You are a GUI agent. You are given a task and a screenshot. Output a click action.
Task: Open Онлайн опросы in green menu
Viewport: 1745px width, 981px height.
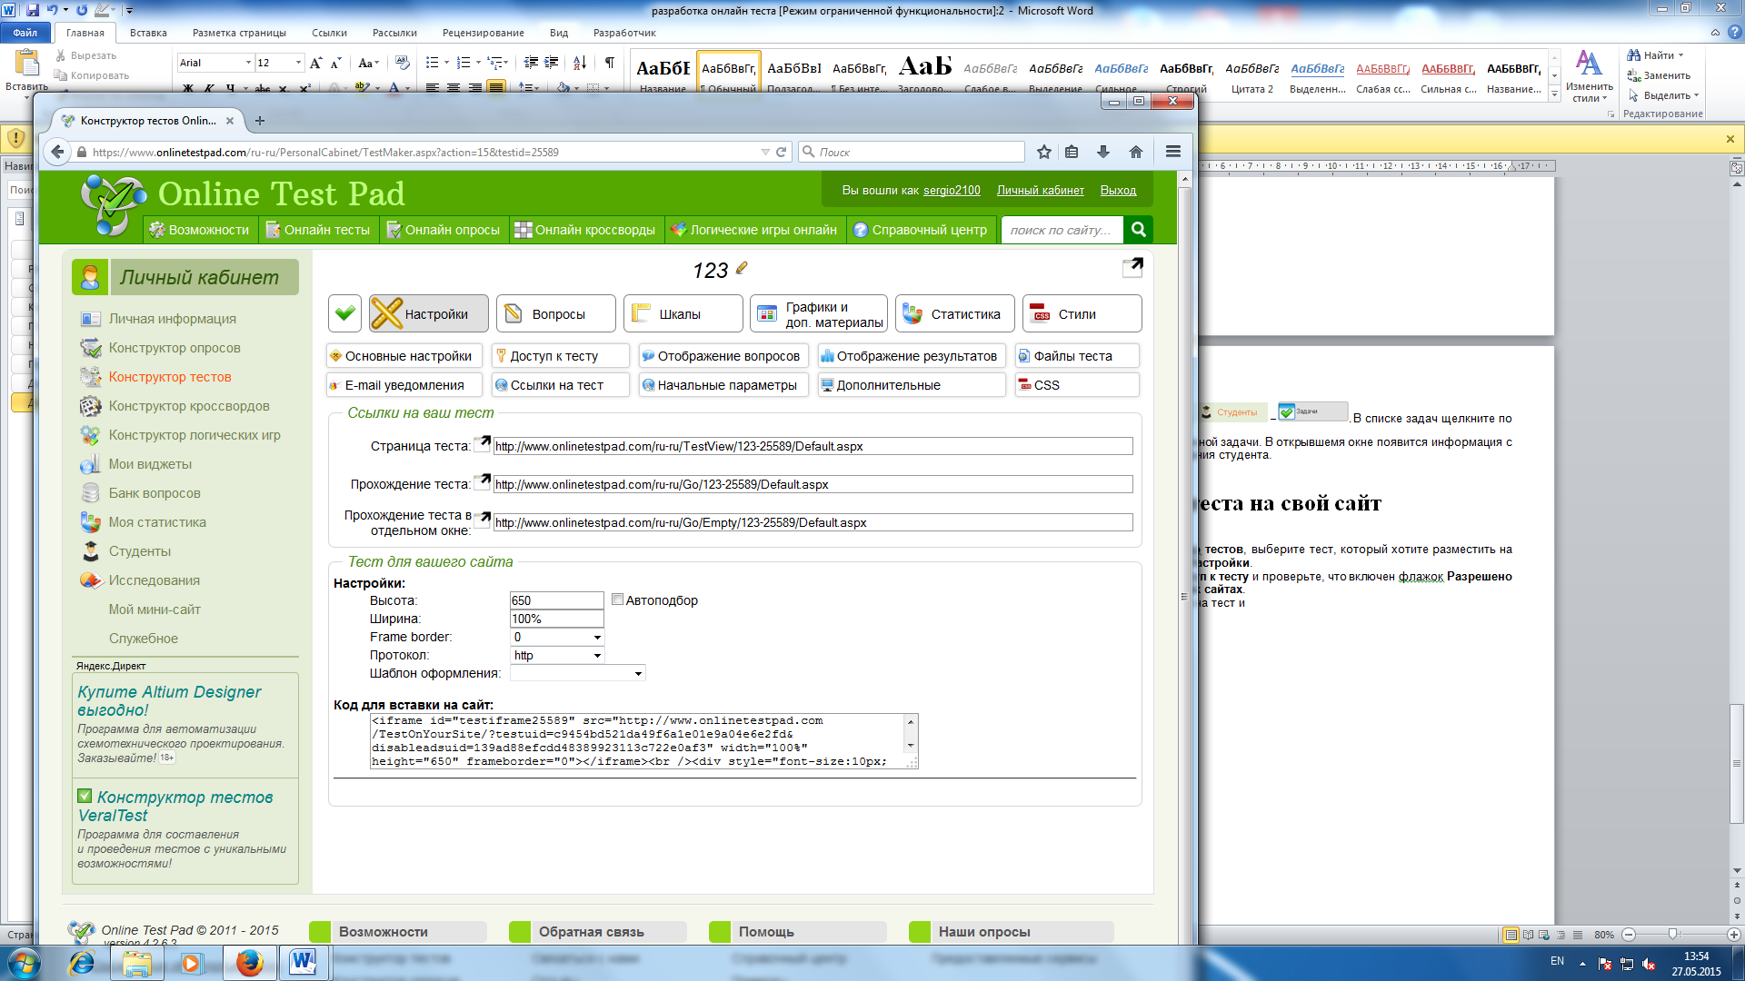pos(443,230)
